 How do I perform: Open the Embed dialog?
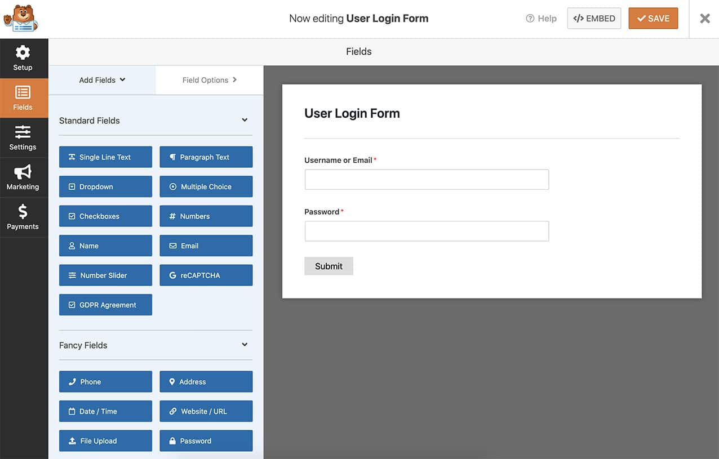pos(594,18)
